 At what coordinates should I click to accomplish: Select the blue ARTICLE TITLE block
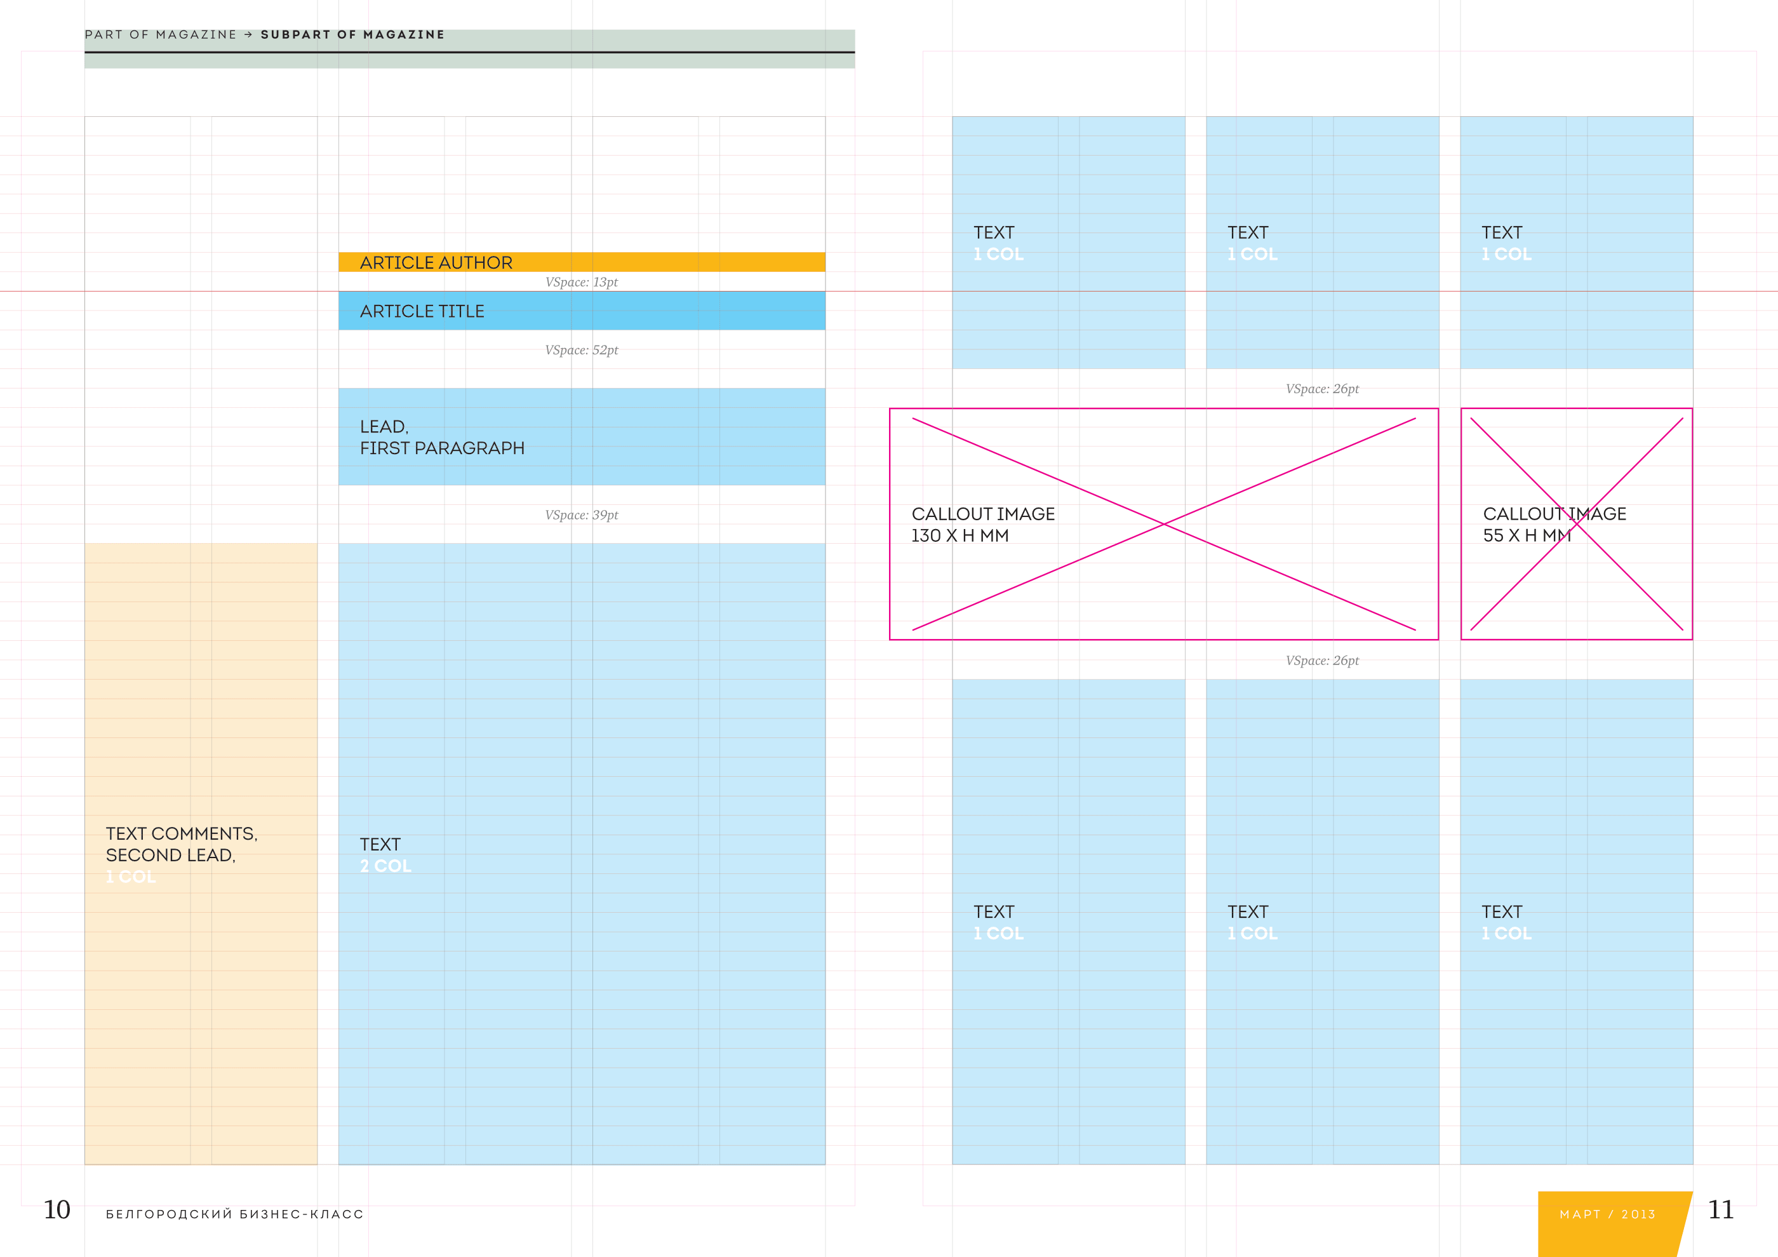582,311
